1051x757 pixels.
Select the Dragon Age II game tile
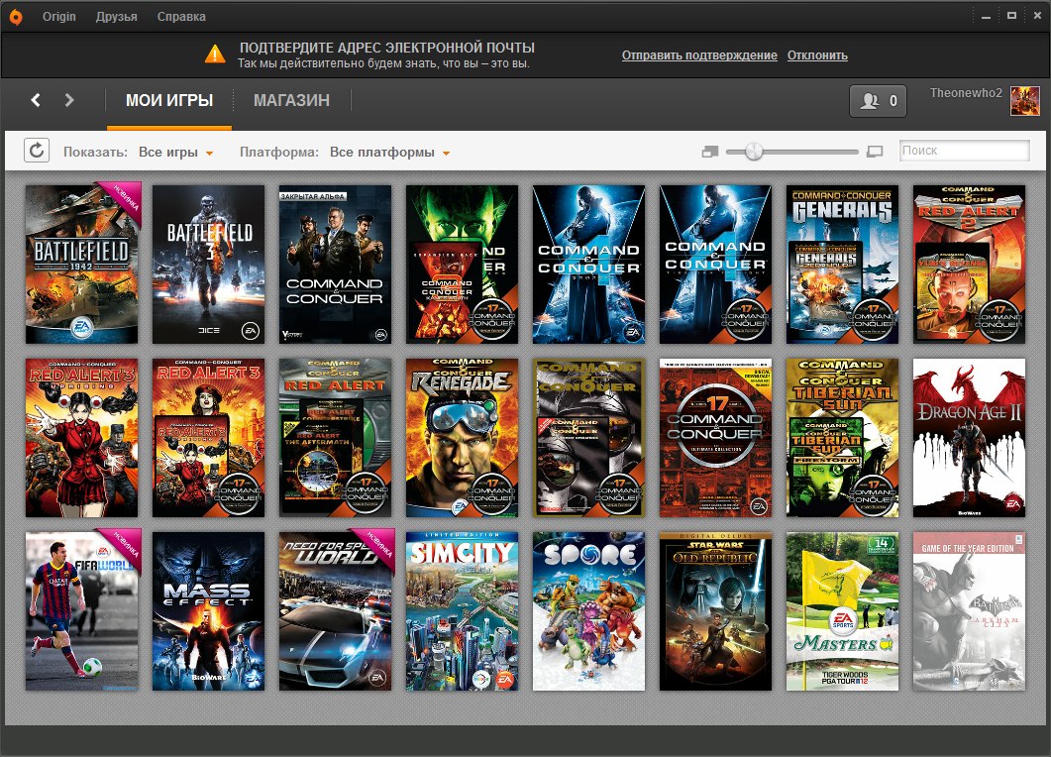click(x=969, y=438)
